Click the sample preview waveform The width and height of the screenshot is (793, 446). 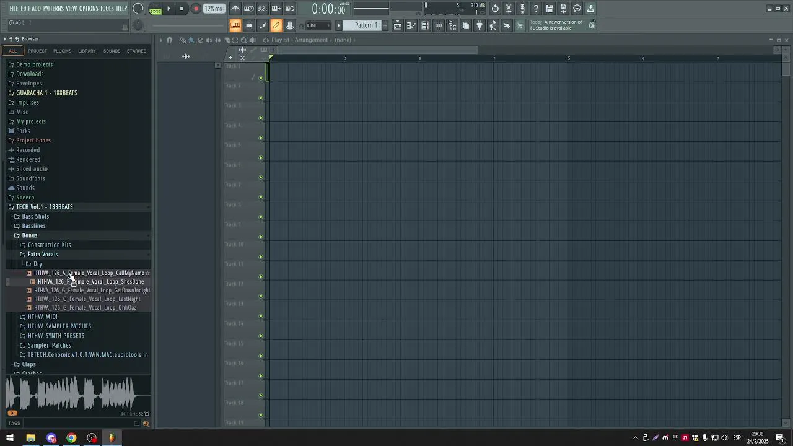(78, 394)
